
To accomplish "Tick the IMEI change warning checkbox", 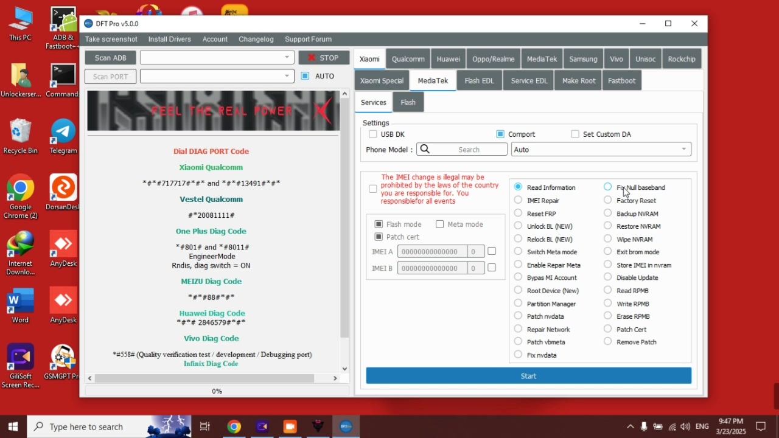I will click(373, 189).
